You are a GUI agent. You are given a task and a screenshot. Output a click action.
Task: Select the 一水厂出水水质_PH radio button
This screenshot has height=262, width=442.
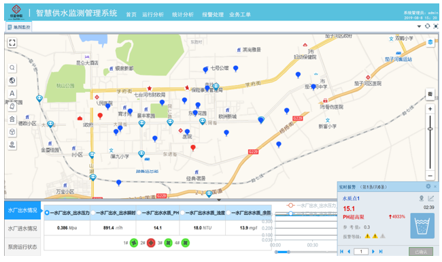click(139, 213)
